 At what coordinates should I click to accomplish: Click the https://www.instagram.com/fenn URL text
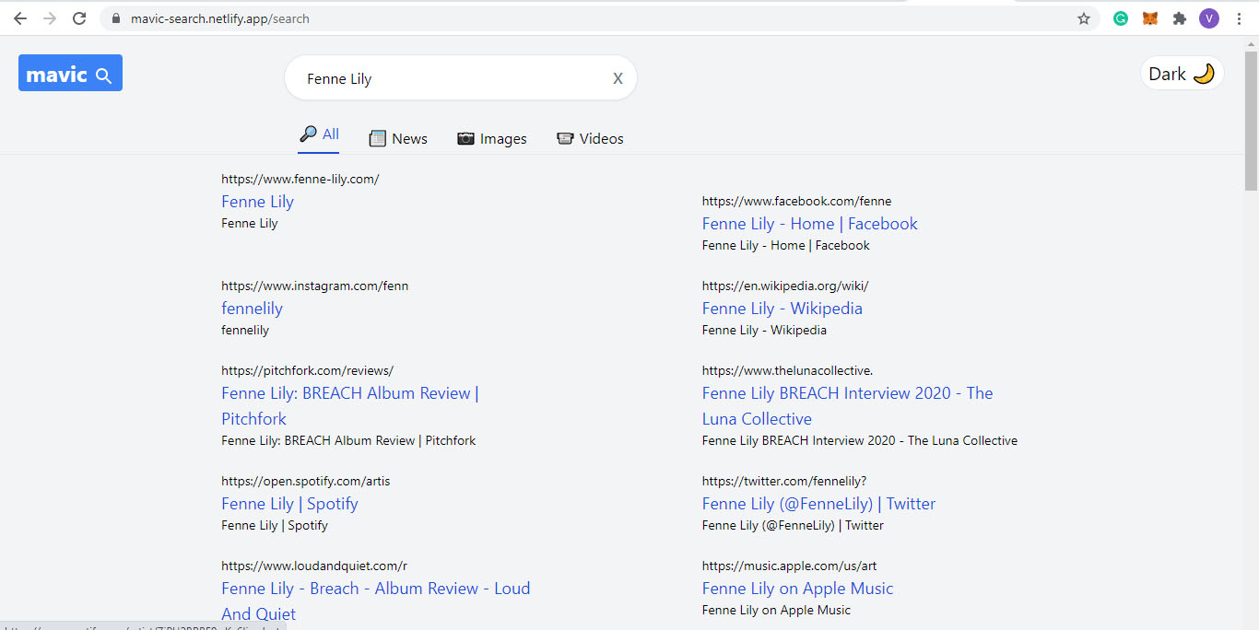[x=315, y=286]
